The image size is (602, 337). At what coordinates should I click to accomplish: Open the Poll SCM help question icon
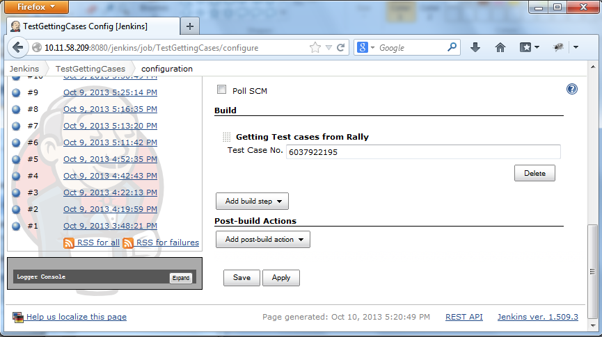(571, 89)
